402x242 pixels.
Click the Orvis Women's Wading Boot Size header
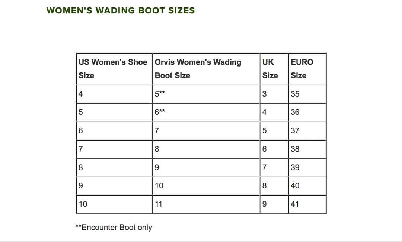pyautogui.click(x=198, y=69)
